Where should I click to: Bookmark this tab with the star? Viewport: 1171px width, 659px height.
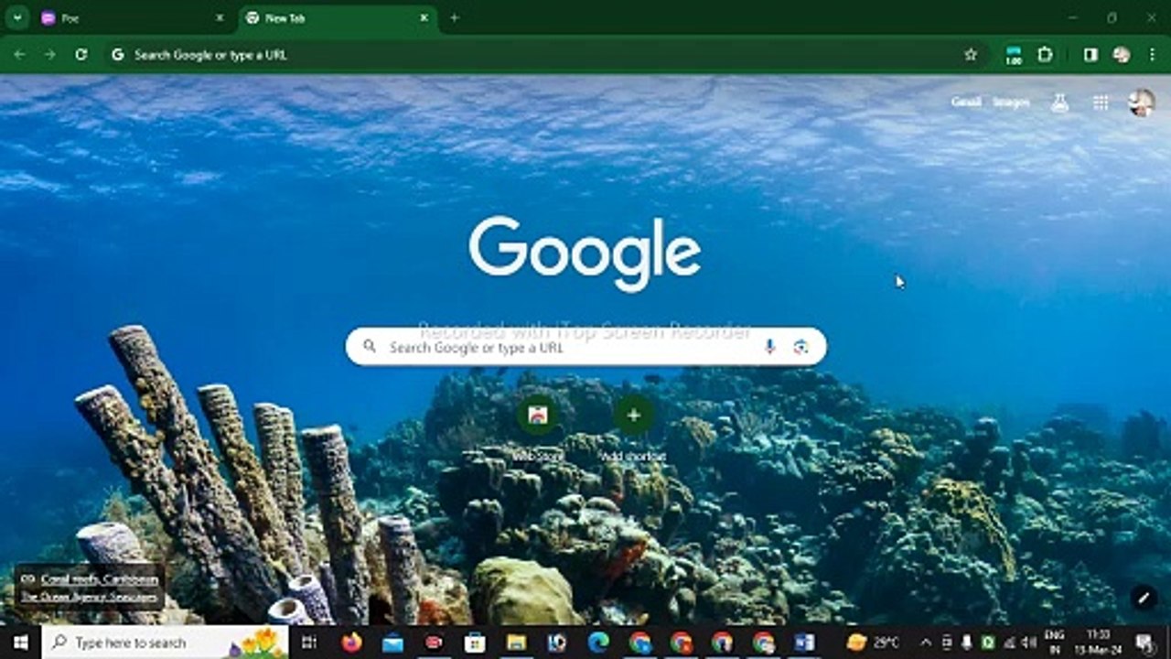point(971,55)
